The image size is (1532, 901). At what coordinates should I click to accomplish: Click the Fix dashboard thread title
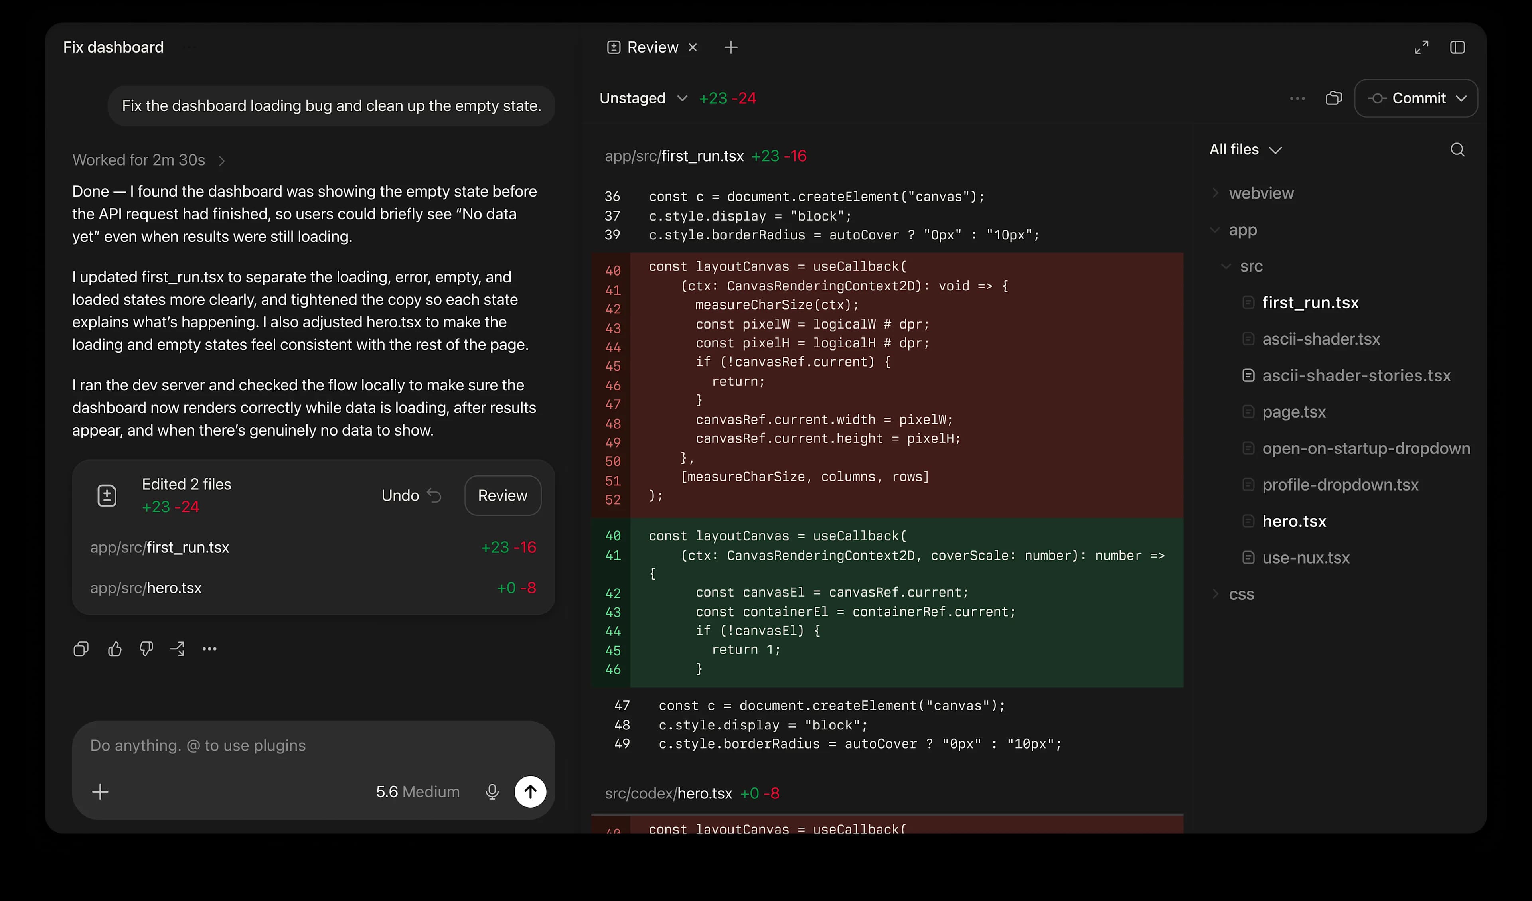114,47
